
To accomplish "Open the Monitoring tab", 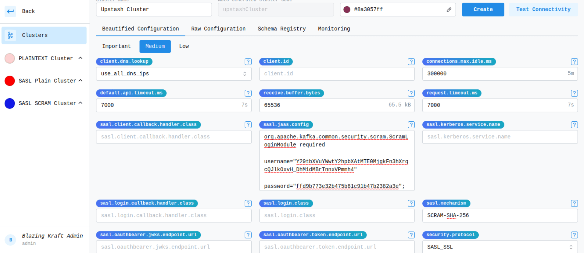I will (x=334, y=29).
